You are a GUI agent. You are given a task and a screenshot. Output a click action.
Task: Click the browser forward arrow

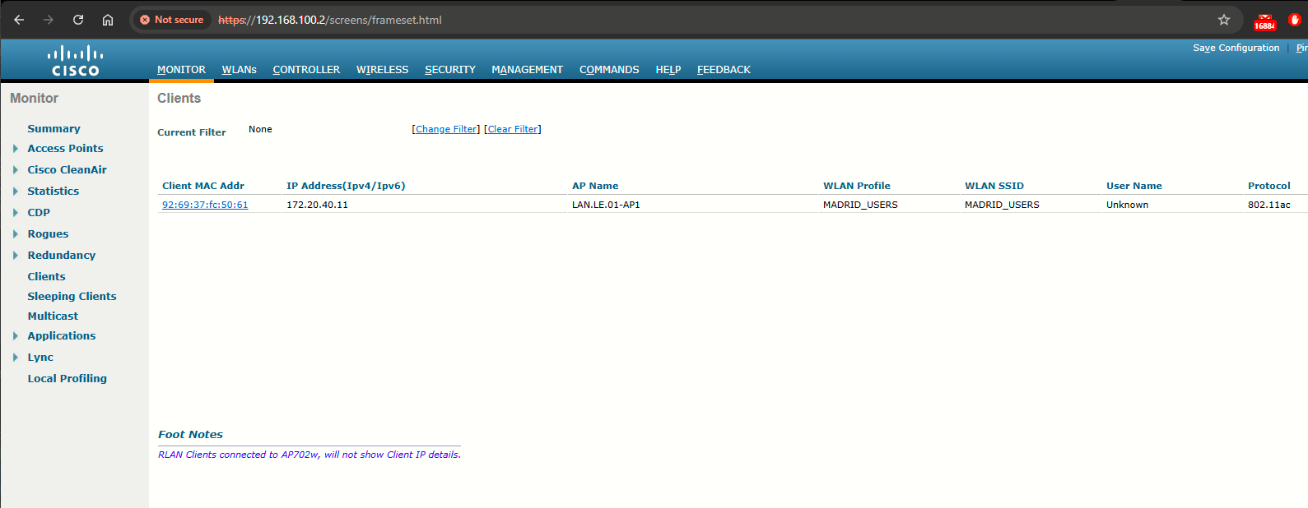tap(49, 20)
